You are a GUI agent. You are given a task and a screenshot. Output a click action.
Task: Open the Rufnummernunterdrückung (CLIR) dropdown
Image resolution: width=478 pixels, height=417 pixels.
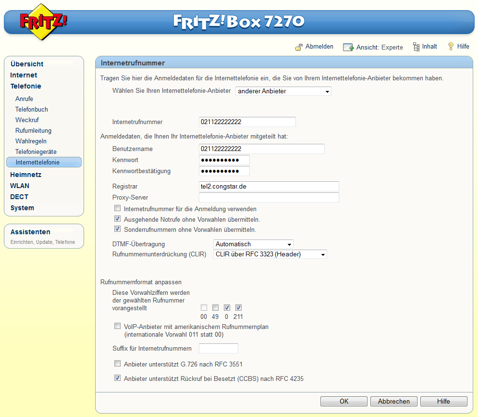tap(270, 254)
